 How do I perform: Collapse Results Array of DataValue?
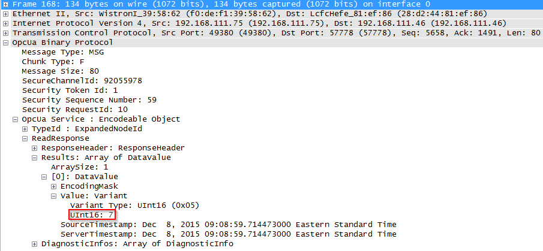[x=34, y=158]
